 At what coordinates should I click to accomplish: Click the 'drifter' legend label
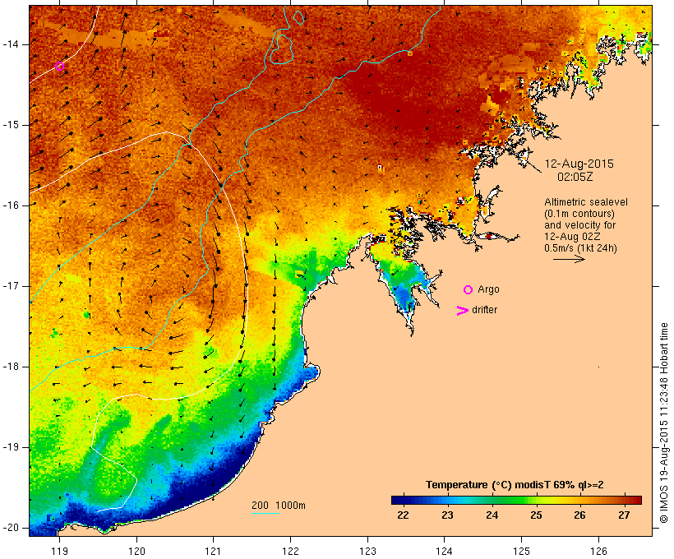[484, 310]
